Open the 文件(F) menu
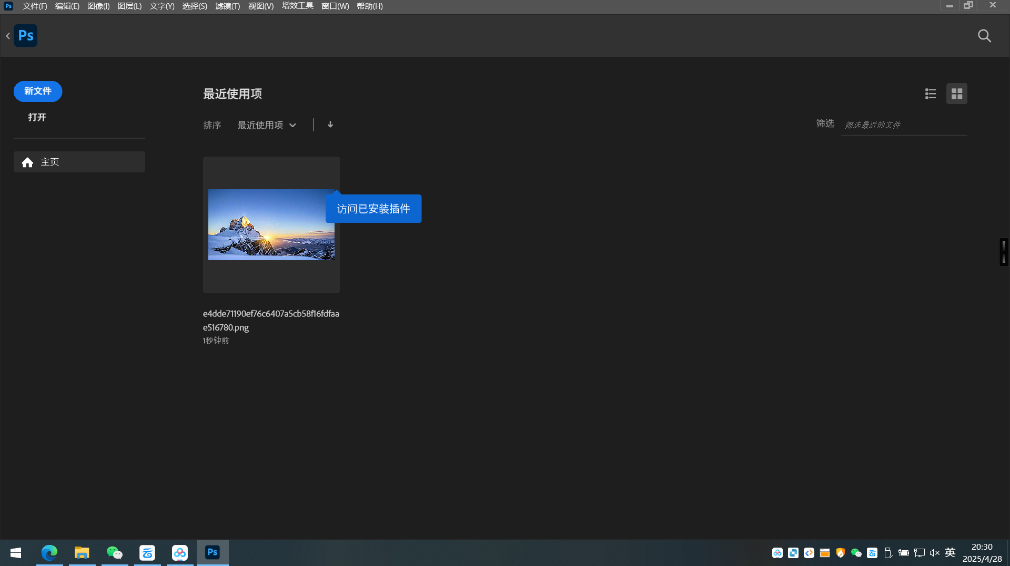The image size is (1010, 566). click(35, 6)
